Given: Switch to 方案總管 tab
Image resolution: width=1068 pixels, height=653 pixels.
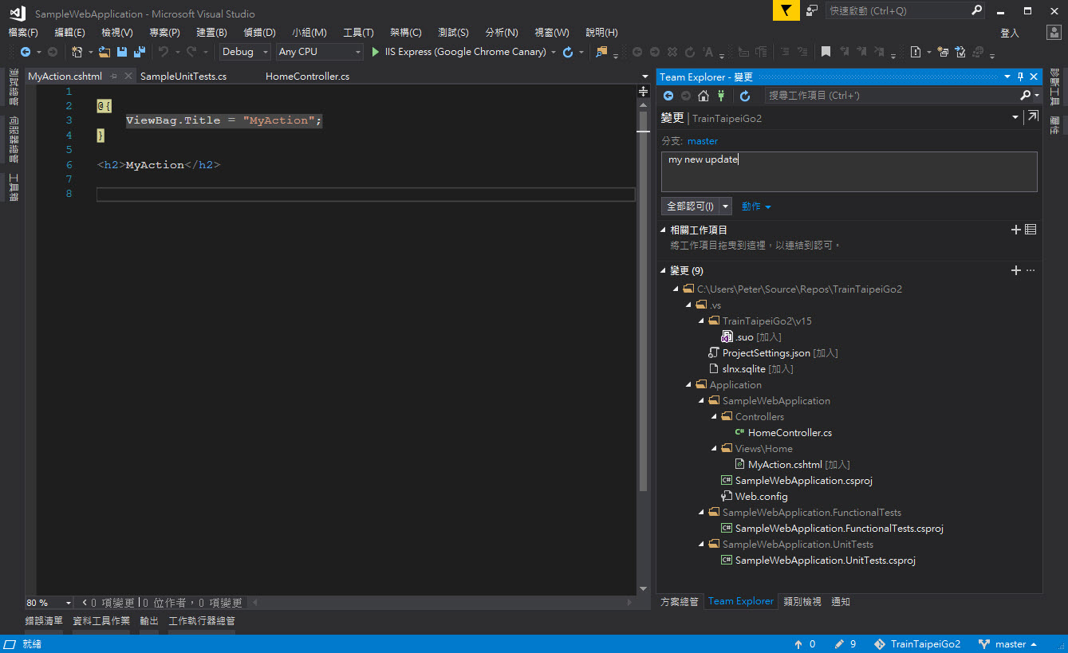Looking at the screenshot, I should [680, 602].
